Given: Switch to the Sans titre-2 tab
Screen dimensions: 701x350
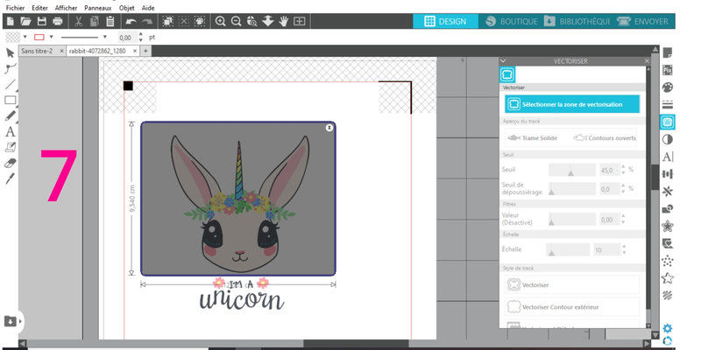Looking at the screenshot, I should click(x=37, y=51).
